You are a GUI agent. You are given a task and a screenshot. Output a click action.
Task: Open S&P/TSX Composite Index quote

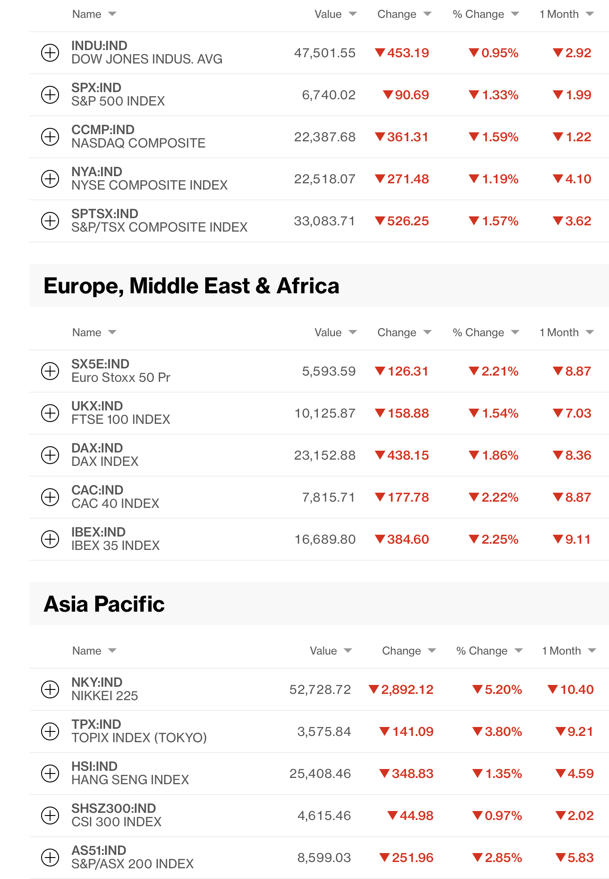(x=159, y=221)
